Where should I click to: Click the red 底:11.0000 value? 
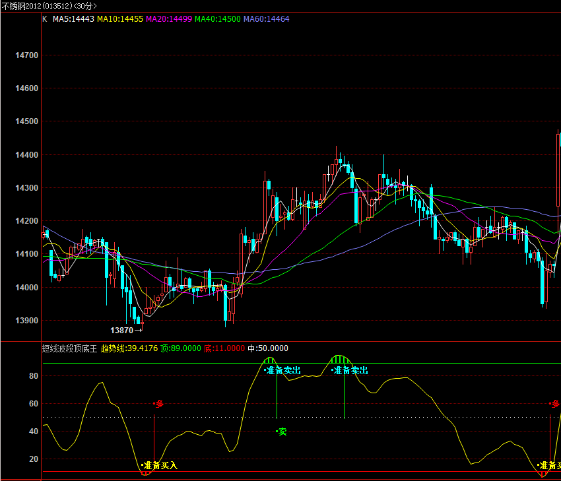click(224, 348)
